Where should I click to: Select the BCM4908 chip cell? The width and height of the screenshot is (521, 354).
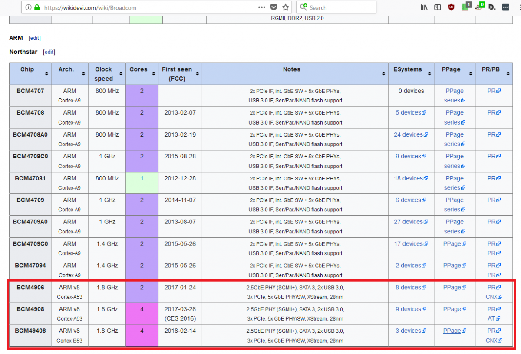tap(30, 314)
